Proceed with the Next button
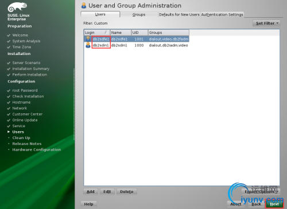This screenshot has width=287, height=209. point(274,204)
